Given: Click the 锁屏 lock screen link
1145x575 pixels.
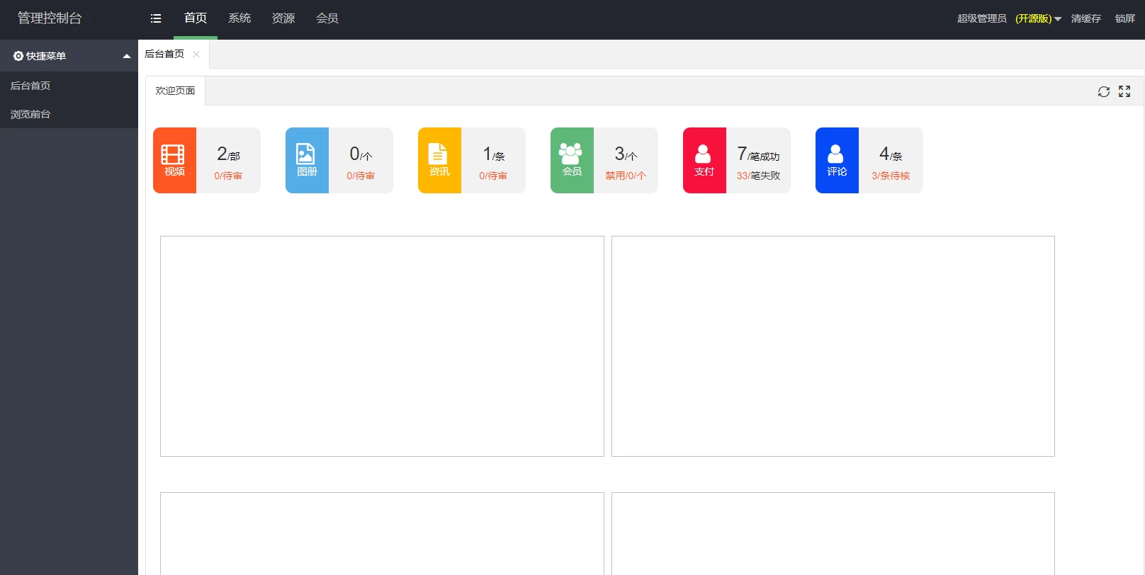Looking at the screenshot, I should coord(1124,18).
